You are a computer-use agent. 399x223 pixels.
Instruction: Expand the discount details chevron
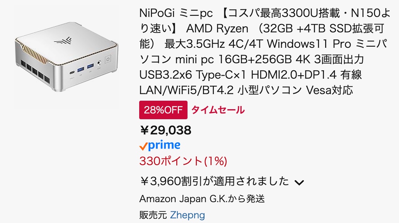299,182
